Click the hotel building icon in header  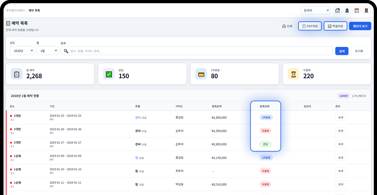tap(337, 10)
